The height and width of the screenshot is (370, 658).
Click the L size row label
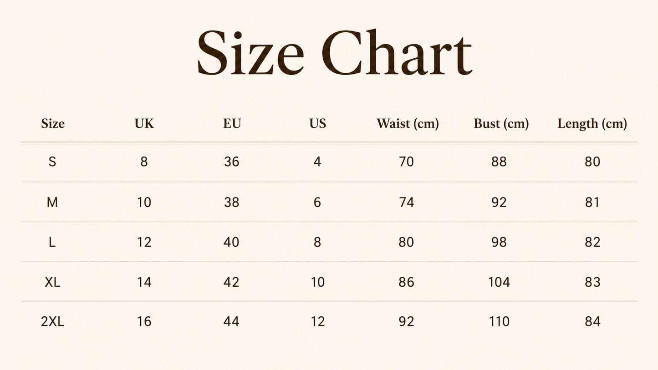[x=52, y=242]
